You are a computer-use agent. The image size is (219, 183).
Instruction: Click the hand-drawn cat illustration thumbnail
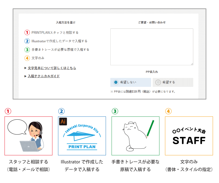pyautogui.click(x=135, y=136)
